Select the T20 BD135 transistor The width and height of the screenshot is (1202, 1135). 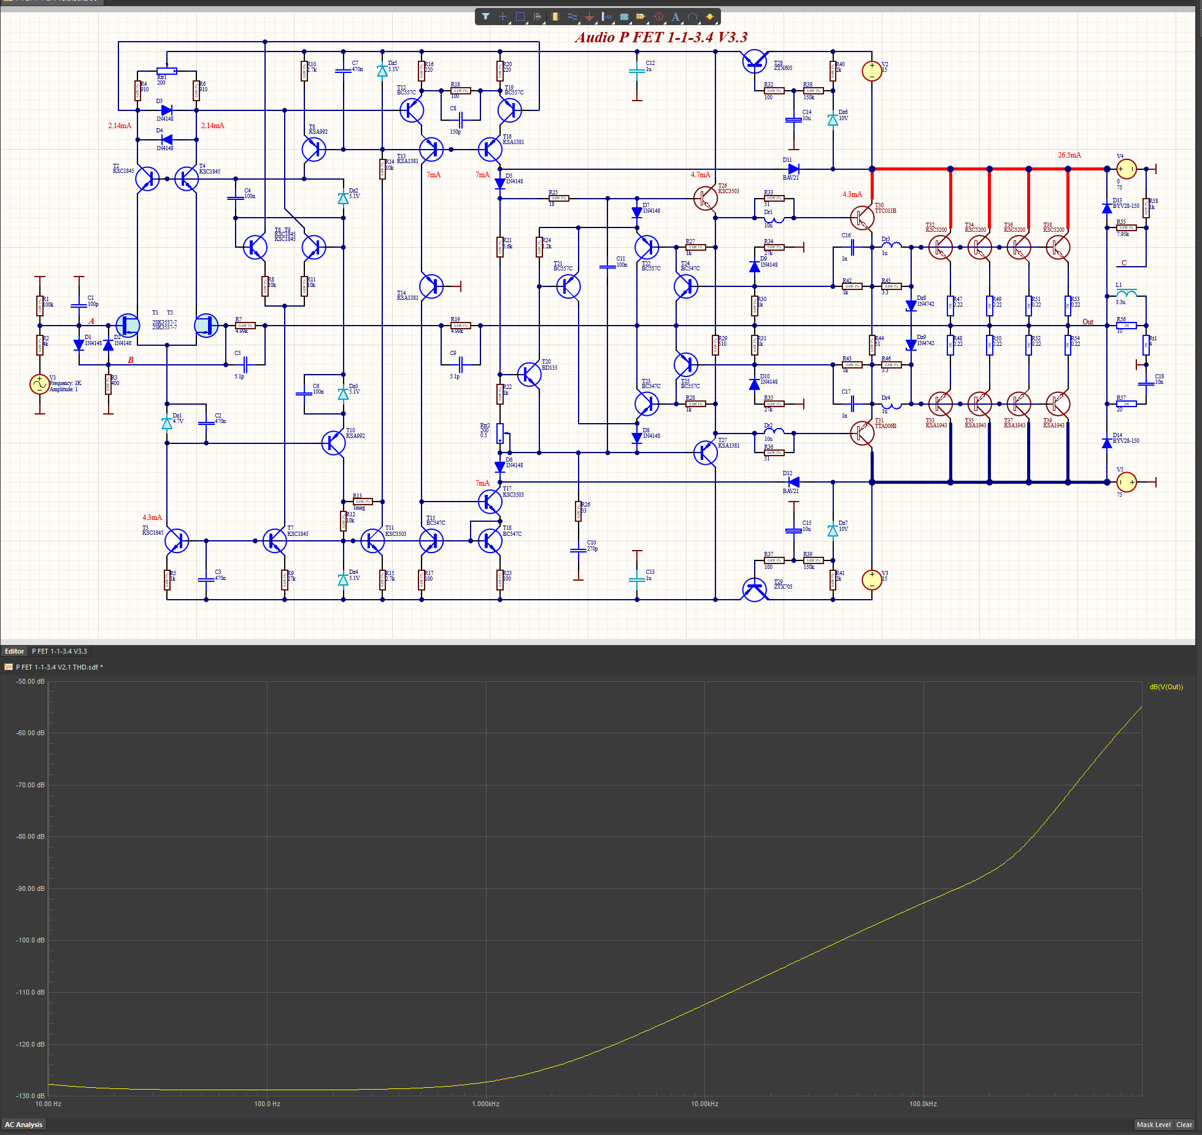pos(530,374)
